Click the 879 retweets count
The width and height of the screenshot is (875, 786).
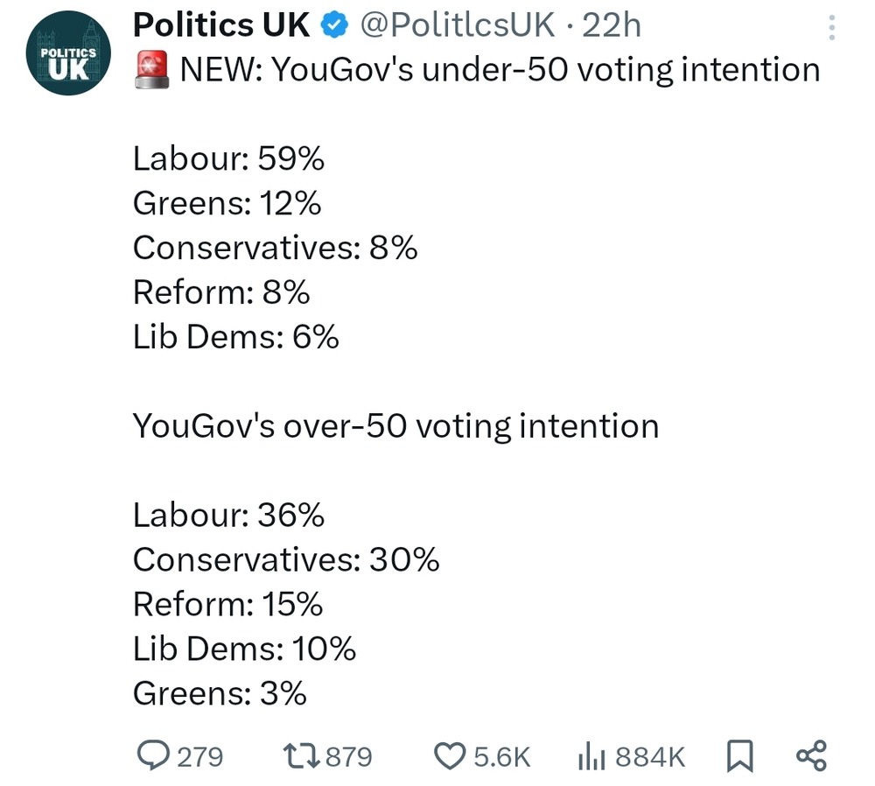pyautogui.click(x=348, y=756)
